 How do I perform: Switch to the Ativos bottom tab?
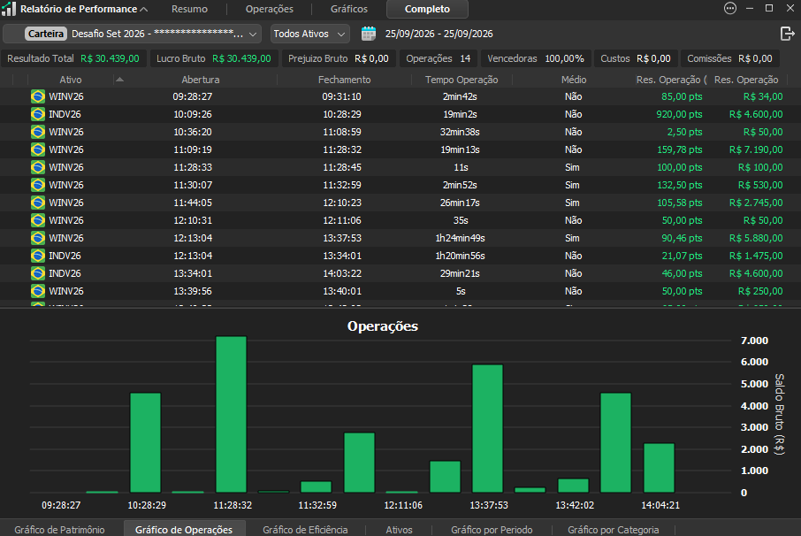coord(399,529)
